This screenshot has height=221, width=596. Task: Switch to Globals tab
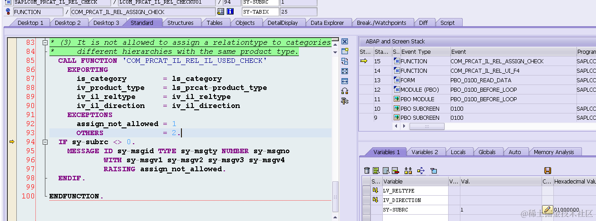click(x=487, y=152)
